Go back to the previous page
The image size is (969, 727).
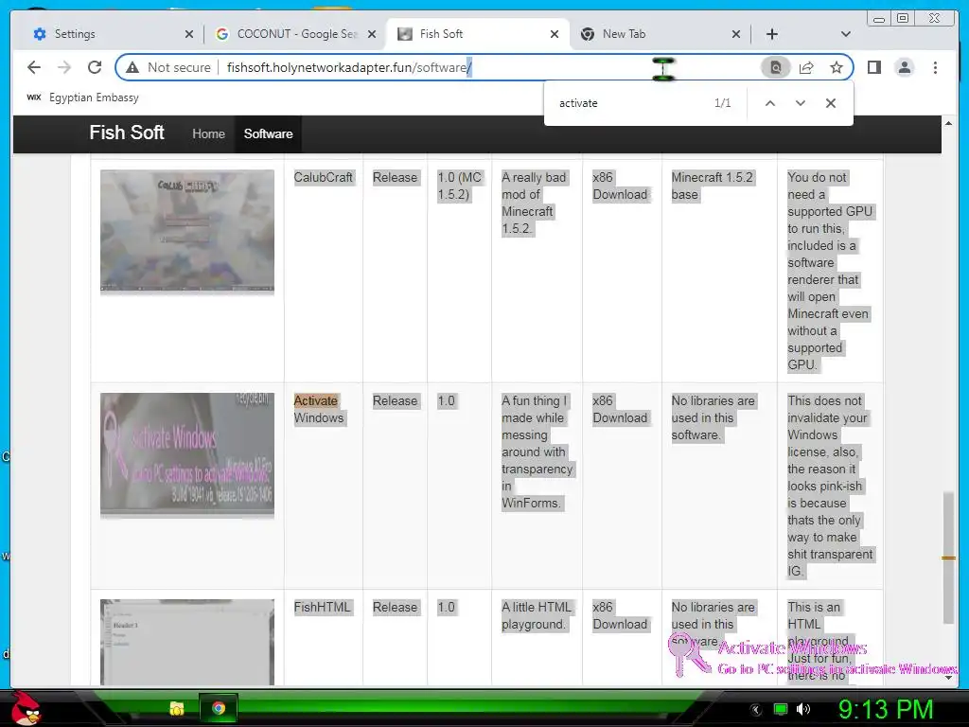coord(34,67)
